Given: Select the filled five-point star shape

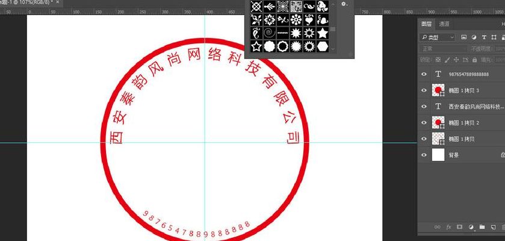Looking at the screenshot, I should 323,33.
